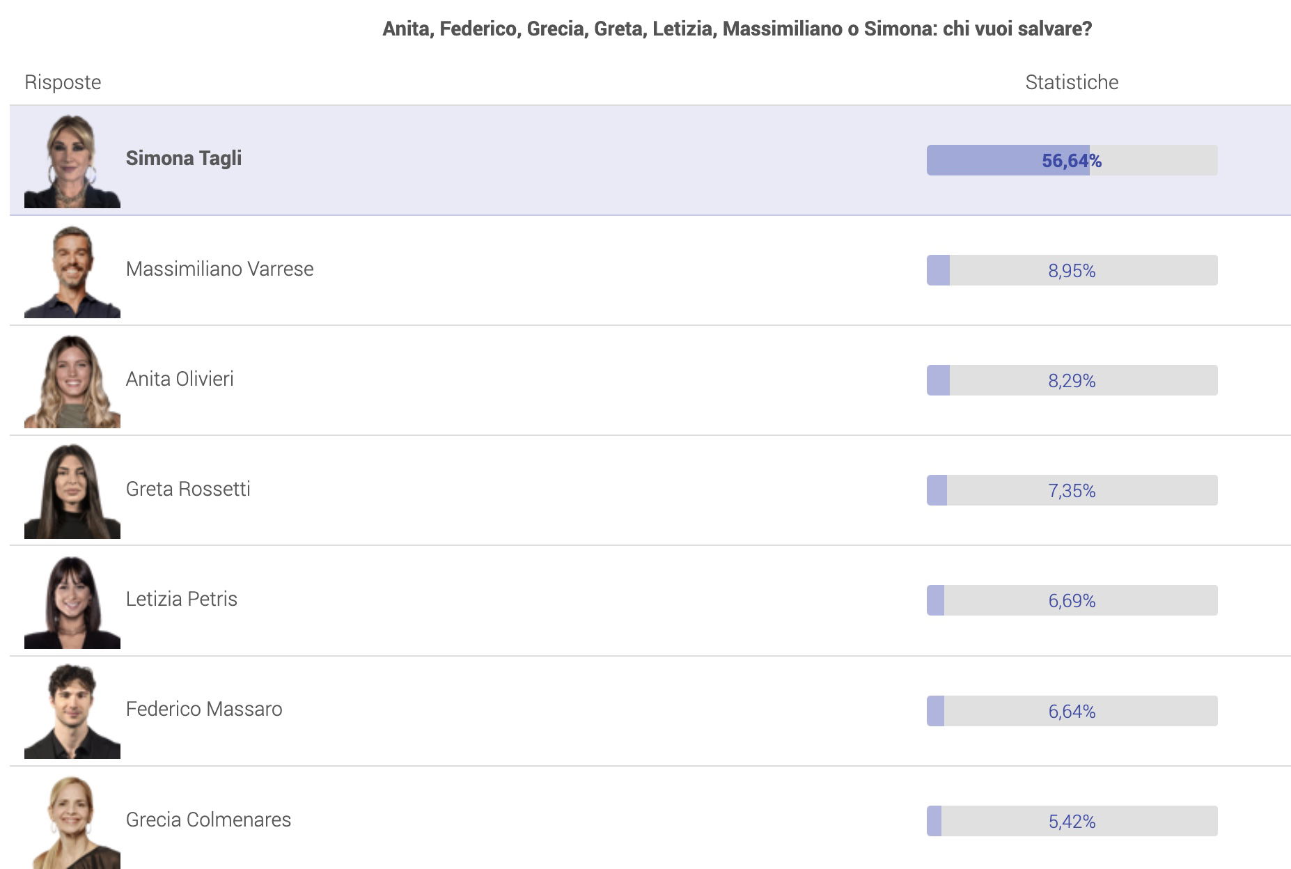Image resolution: width=1291 pixels, height=869 pixels.
Task: Select Letizia Petris name label
Action: [x=182, y=599]
